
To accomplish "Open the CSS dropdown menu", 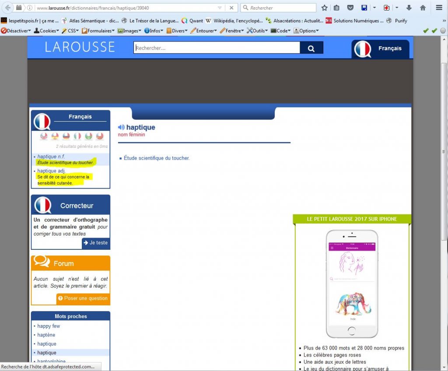I will 70,31.
